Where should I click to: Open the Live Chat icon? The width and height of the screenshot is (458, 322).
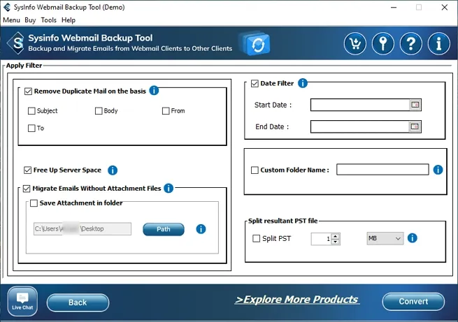point(22,301)
